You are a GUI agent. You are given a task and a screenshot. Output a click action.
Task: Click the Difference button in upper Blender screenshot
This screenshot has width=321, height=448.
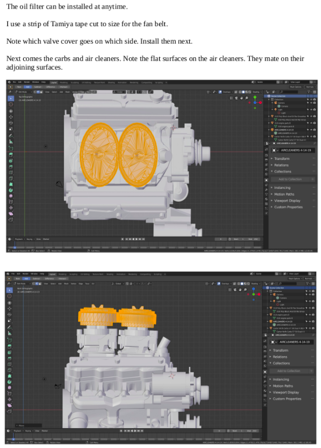[50, 87]
